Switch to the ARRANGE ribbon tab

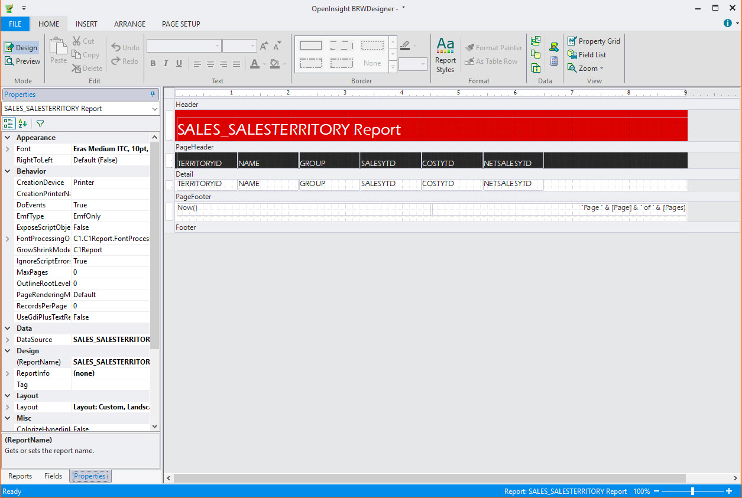click(129, 24)
